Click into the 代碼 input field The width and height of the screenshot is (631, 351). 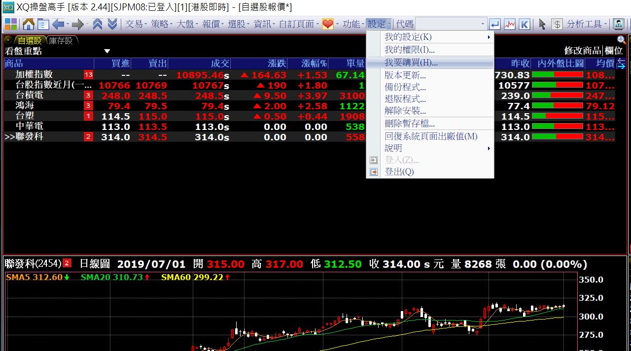pos(447,24)
